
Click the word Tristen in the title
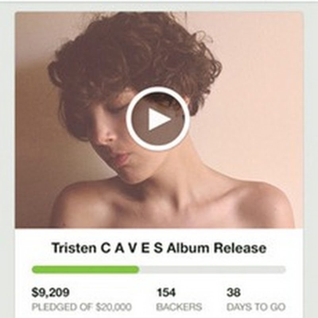[x=74, y=248]
